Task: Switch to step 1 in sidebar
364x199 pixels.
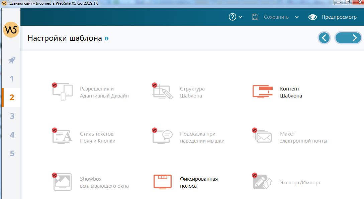Action: pos(12,79)
